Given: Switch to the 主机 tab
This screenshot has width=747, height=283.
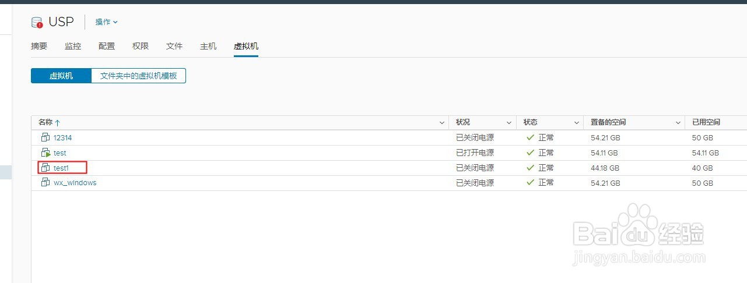Looking at the screenshot, I should pyautogui.click(x=208, y=46).
